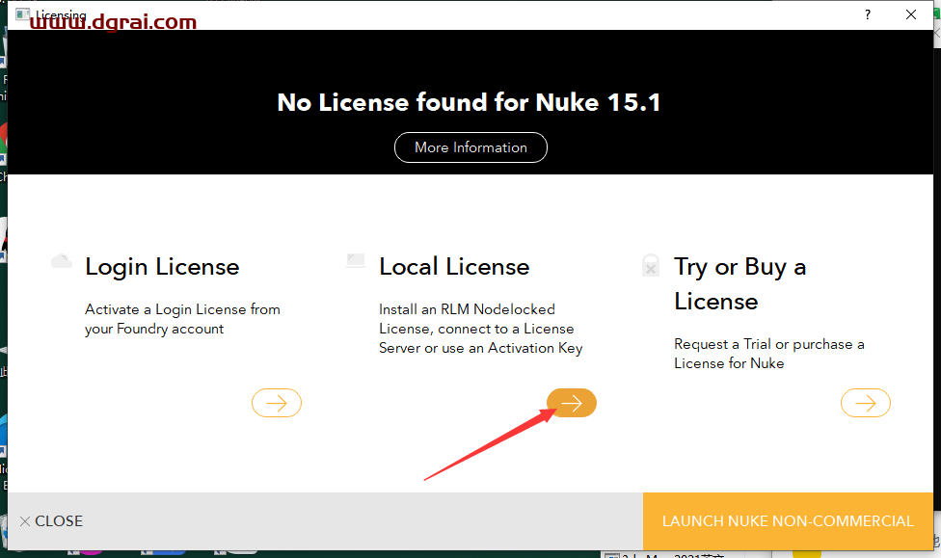Image resolution: width=941 pixels, height=558 pixels.
Task: Click the icon beside Try or Buy
Action: (x=651, y=266)
